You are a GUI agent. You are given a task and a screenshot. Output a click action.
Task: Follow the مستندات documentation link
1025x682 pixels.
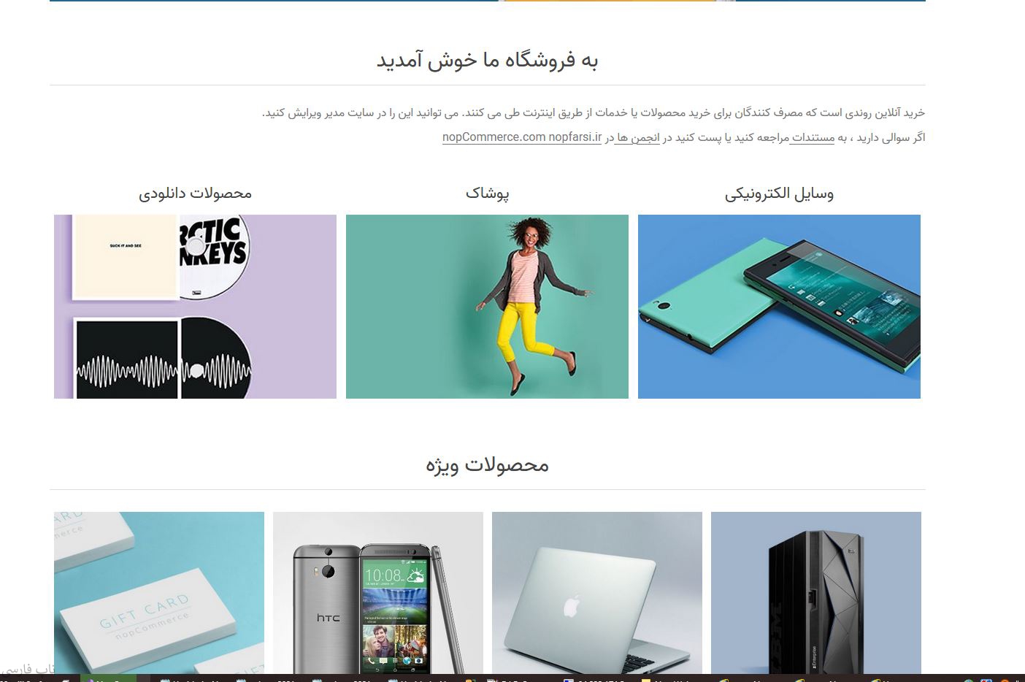click(812, 137)
